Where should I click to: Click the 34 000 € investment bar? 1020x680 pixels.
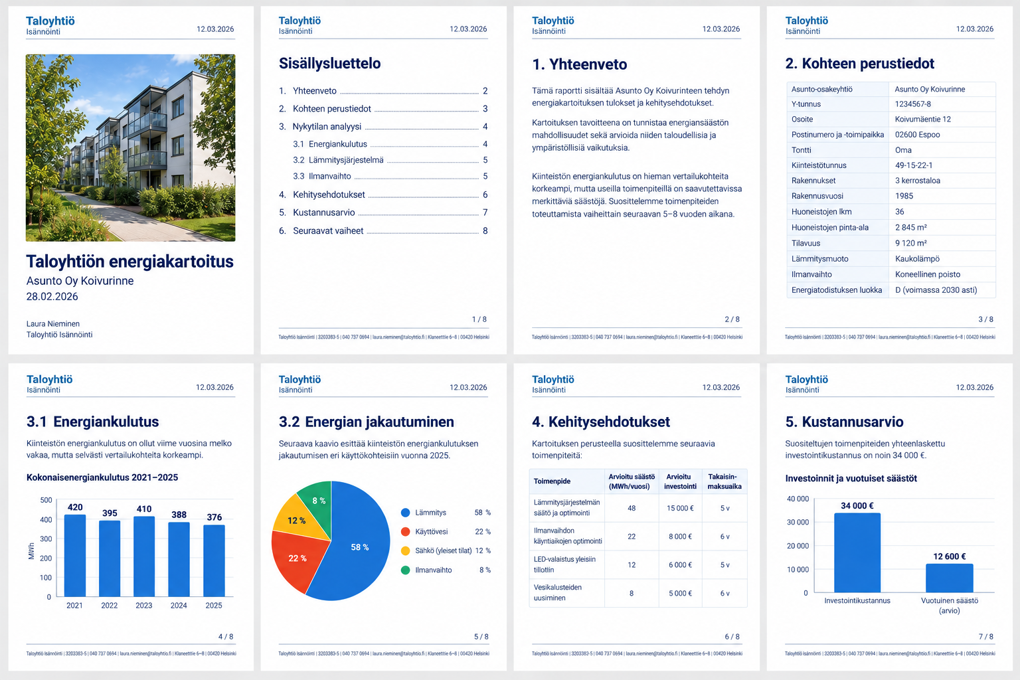pyautogui.click(x=857, y=552)
